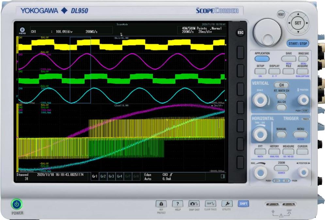Viewport: 325px width, 220px height.
Task: Click the MEASURE button
Action: tap(288, 152)
